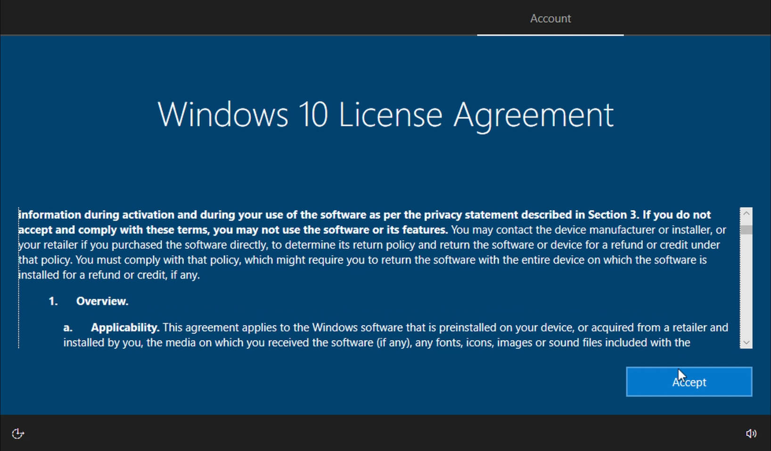Screen dimensions: 771x451
Task: Click the Windows 10 License Agreement heading
Action: [385, 114]
